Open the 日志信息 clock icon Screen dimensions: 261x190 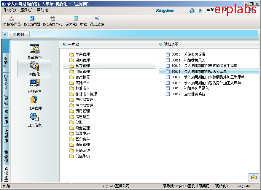pyautogui.click(x=34, y=117)
